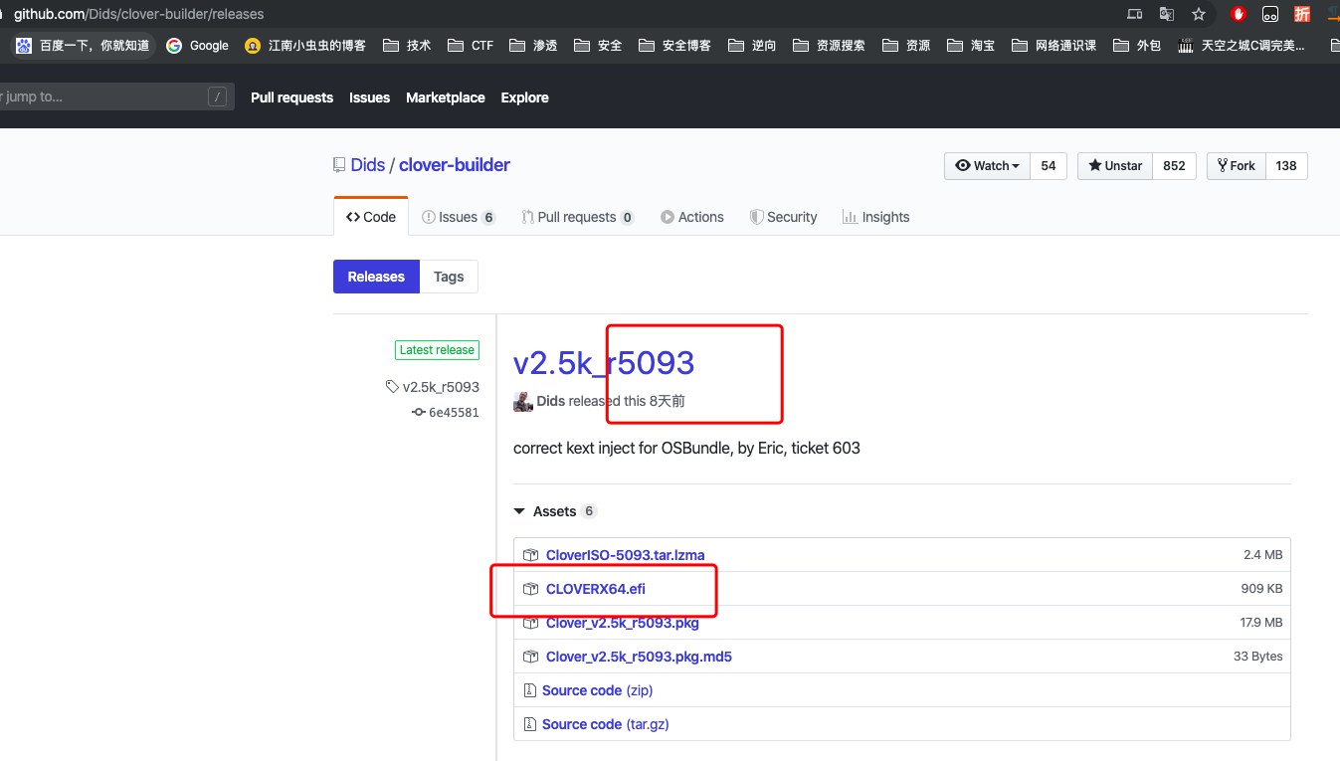Fork the clover-builder repository
Image resolution: width=1340 pixels, height=761 pixels.
pos(1237,166)
